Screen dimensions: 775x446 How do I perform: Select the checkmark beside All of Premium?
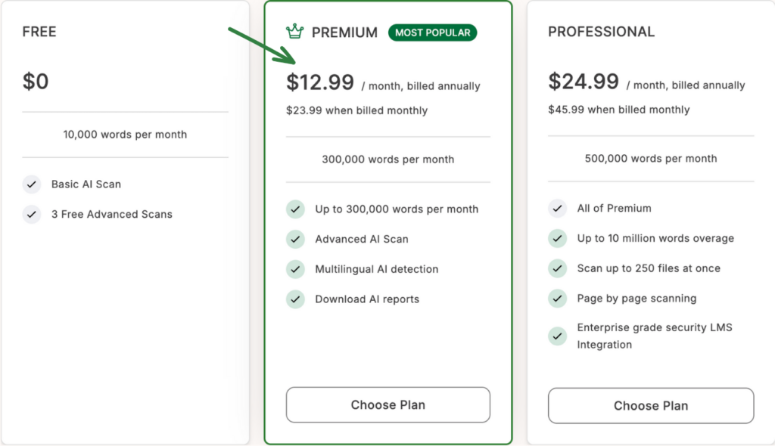558,208
